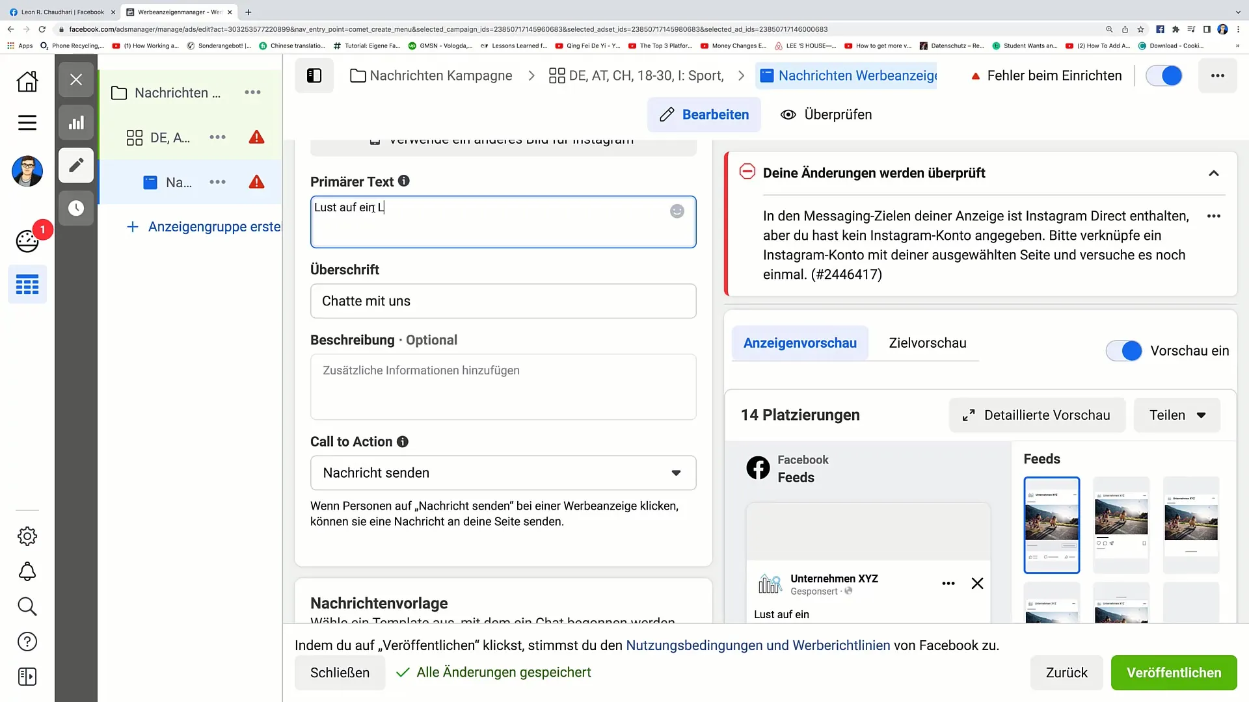Bookmark page with star icon in address bar

pyautogui.click(x=1140, y=29)
